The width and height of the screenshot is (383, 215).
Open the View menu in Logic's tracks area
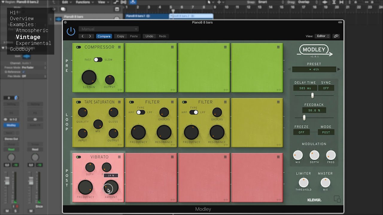103,2
